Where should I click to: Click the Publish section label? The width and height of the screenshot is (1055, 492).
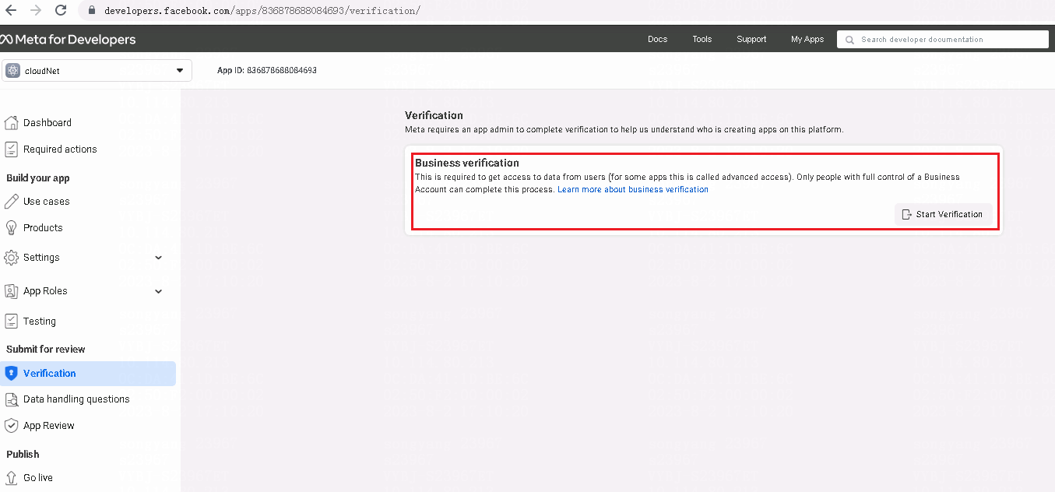click(x=23, y=454)
